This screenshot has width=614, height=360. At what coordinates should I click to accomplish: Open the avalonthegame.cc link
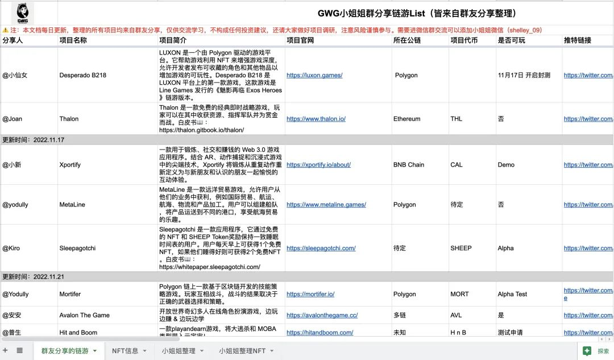(x=322, y=315)
